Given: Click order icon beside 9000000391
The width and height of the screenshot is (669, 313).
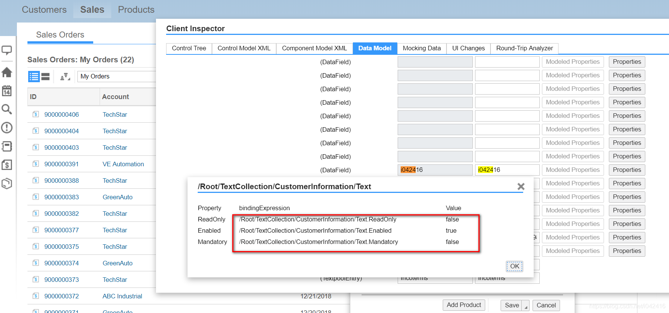Looking at the screenshot, I should (x=36, y=164).
